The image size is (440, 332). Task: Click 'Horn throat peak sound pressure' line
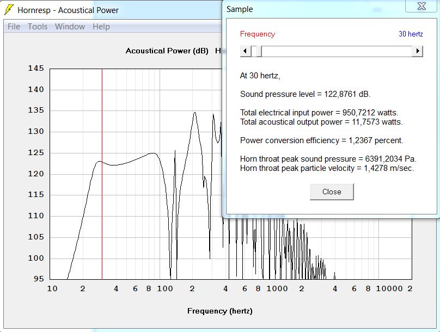(x=328, y=159)
